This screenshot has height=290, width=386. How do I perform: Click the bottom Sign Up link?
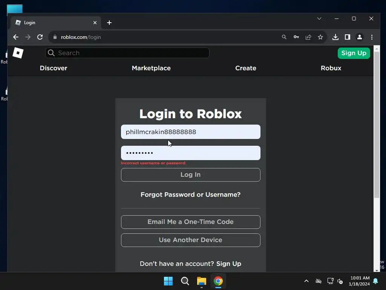click(x=229, y=264)
